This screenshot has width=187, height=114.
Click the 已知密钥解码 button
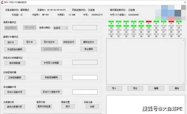coord(15,78)
